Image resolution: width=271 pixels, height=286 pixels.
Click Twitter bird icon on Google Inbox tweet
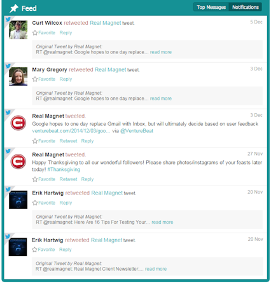click(x=8, y=112)
